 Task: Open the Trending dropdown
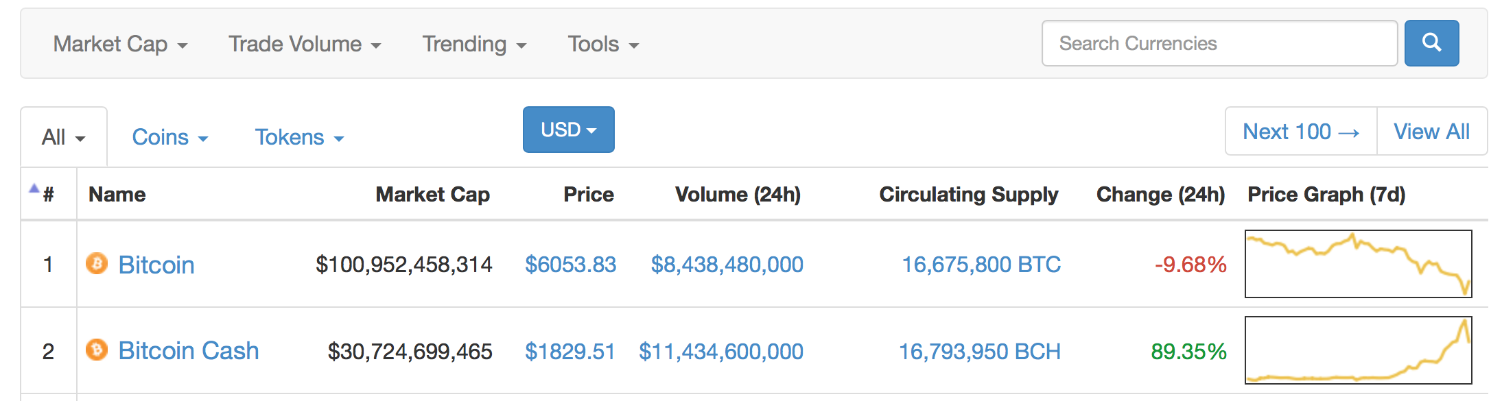tap(473, 45)
